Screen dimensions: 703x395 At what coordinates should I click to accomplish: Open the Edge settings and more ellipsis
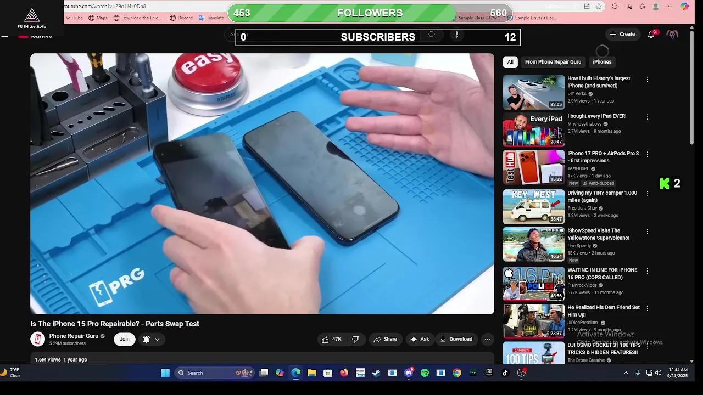pyautogui.click(x=669, y=7)
